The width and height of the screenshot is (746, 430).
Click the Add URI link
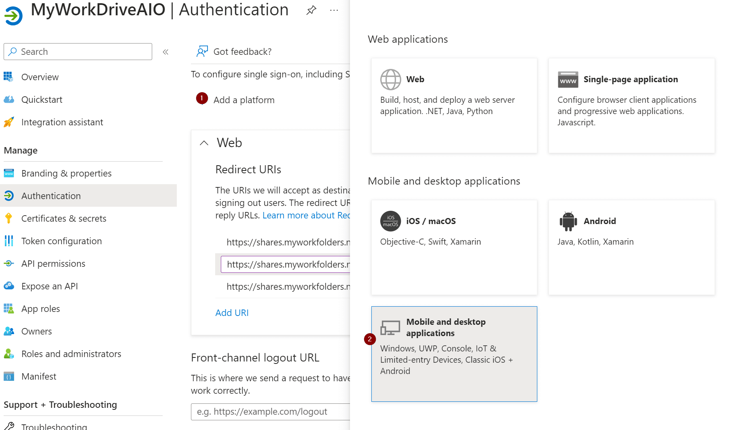(x=232, y=312)
